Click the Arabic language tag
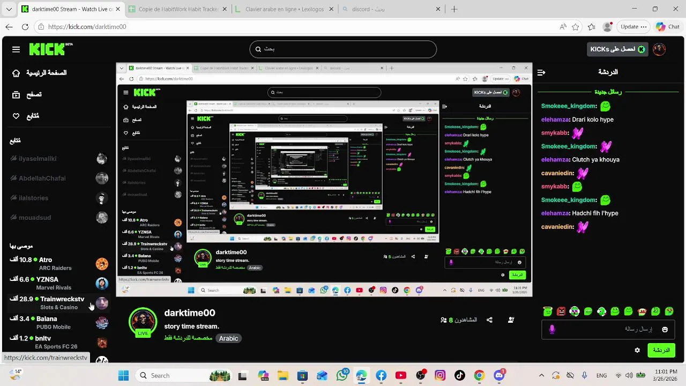 click(x=228, y=338)
